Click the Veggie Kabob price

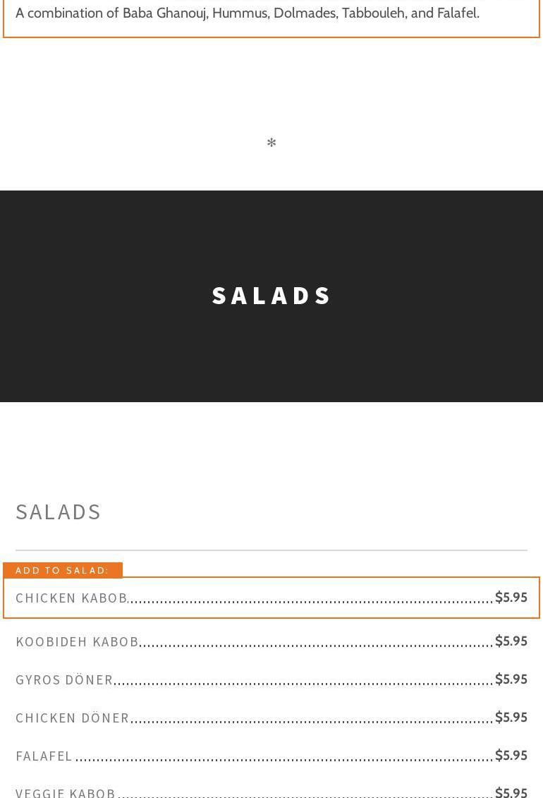tap(511, 792)
